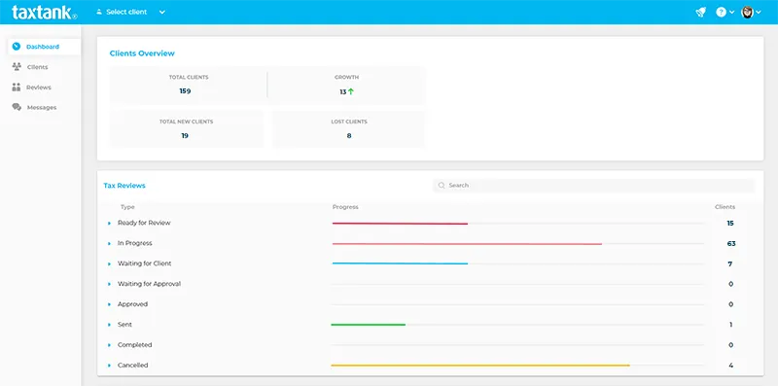Expand the In Progress row
778x386 pixels.
(x=109, y=244)
